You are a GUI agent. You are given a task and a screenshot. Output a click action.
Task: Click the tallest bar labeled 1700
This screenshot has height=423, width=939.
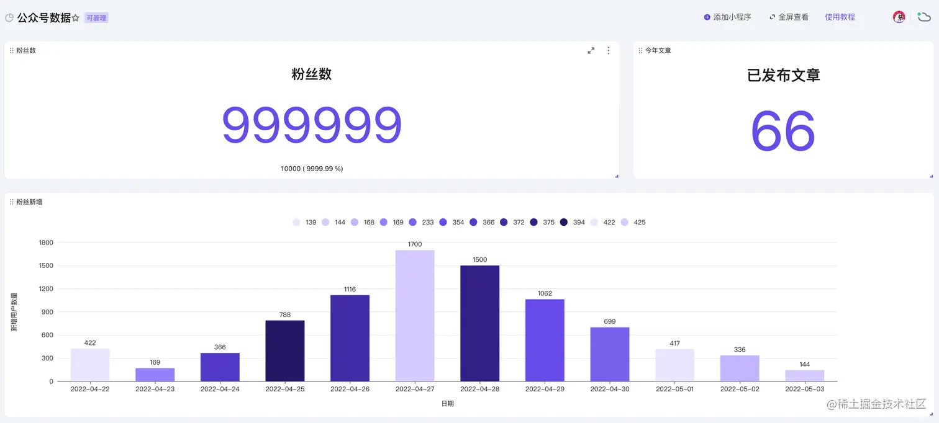click(415, 316)
